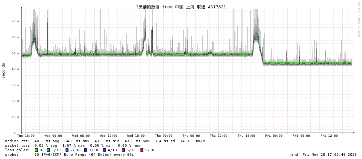Viewport: 362px width, 159px height.
Task: Click the red 9/10 loss swatch
Action: pyautogui.click(x=142, y=150)
